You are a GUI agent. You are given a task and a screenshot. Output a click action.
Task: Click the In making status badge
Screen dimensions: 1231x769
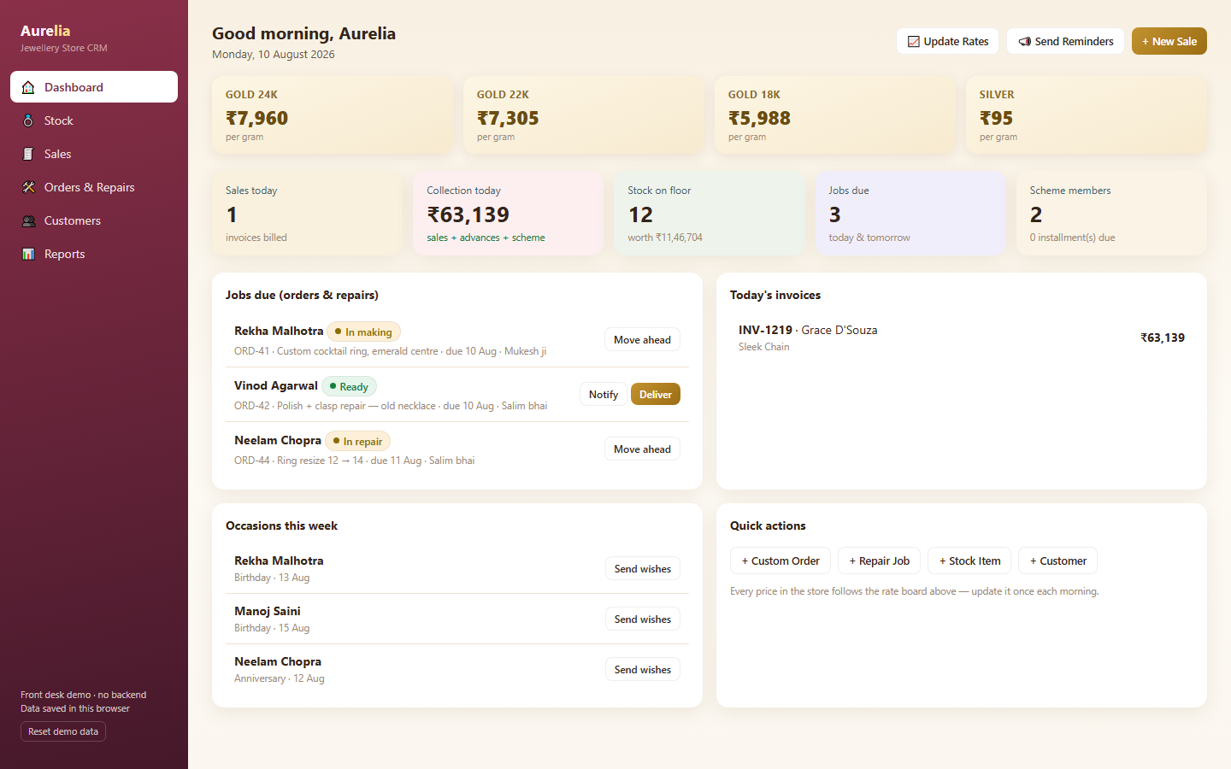coord(363,332)
